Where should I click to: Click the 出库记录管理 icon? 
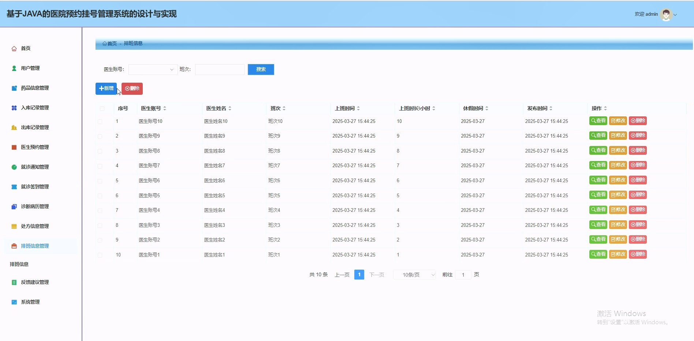click(x=14, y=127)
